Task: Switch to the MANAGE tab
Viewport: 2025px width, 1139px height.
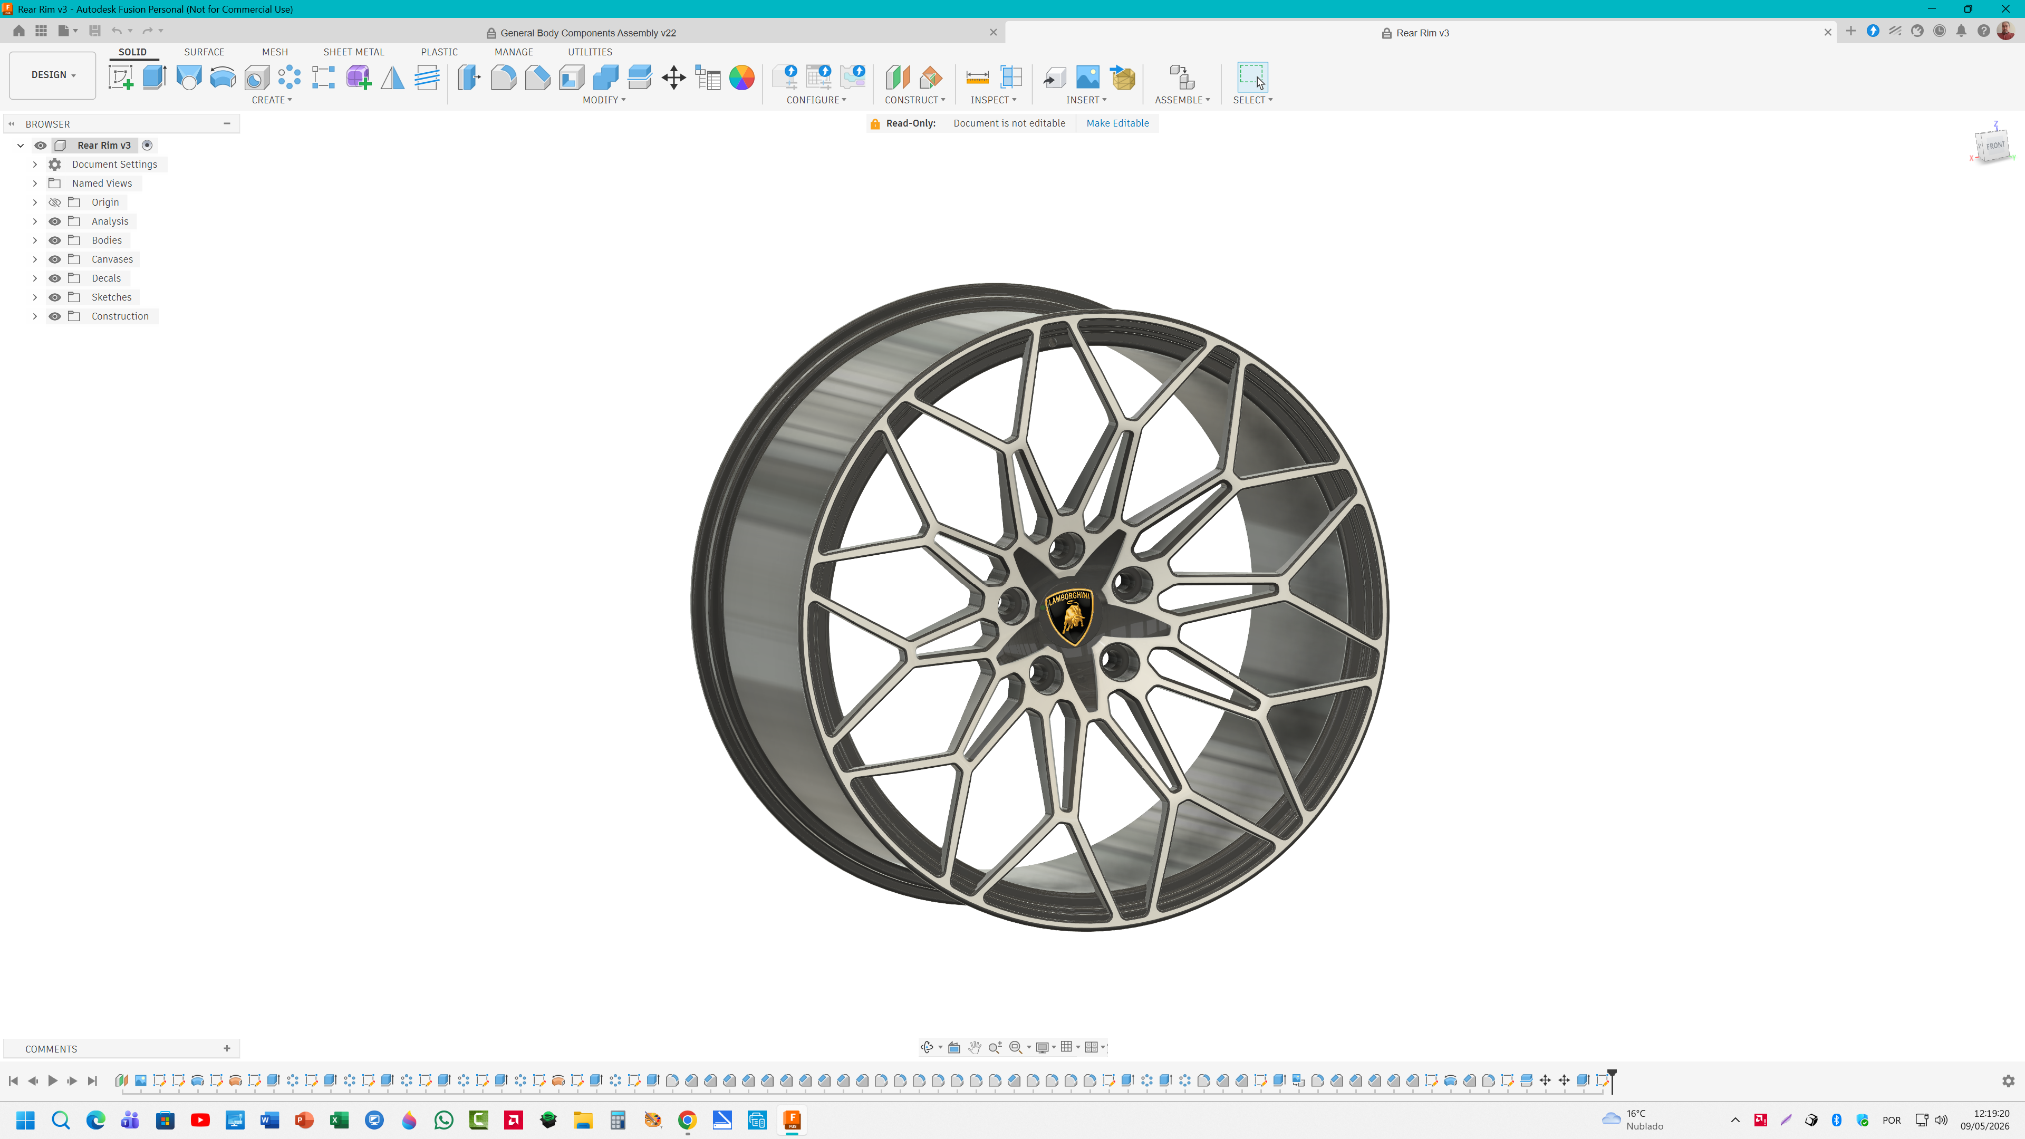Action: pyautogui.click(x=514, y=52)
